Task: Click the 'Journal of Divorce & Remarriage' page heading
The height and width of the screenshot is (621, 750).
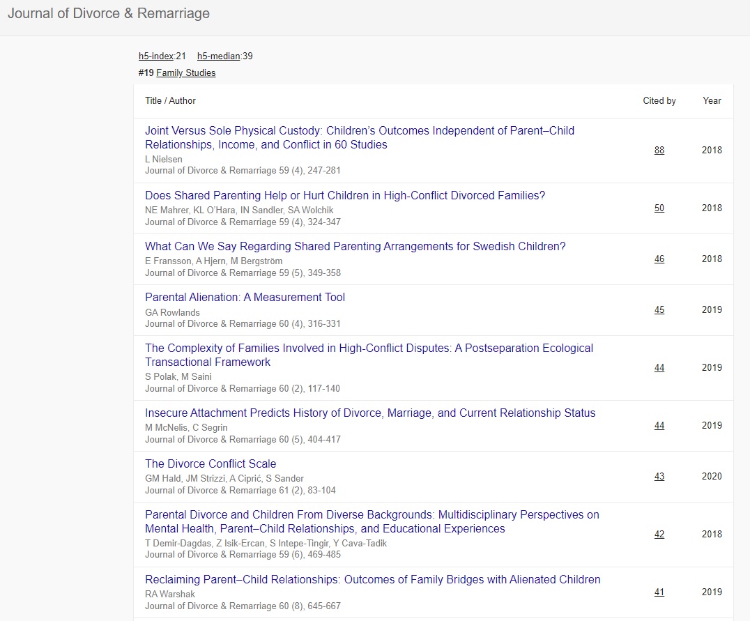Action: pyautogui.click(x=109, y=13)
